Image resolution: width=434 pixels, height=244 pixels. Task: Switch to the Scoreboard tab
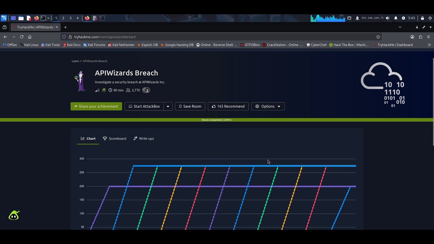pos(115,139)
